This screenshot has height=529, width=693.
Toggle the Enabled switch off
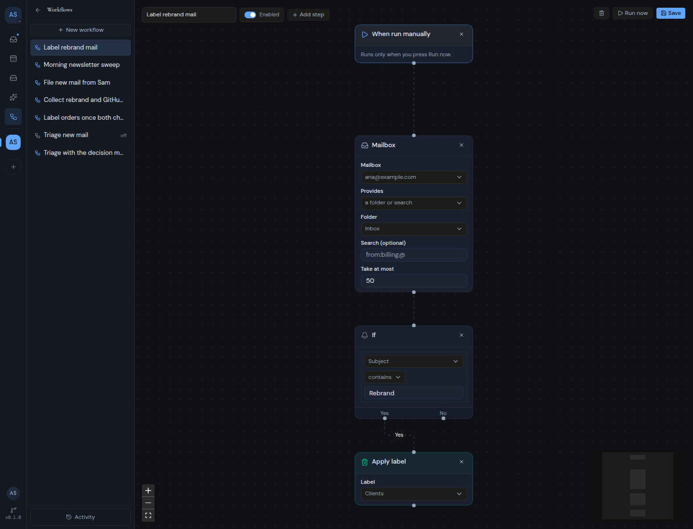(x=250, y=14)
